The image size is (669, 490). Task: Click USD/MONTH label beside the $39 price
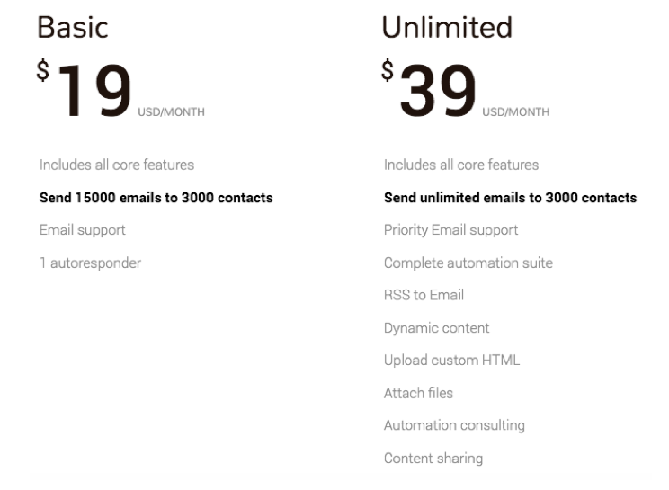516,112
